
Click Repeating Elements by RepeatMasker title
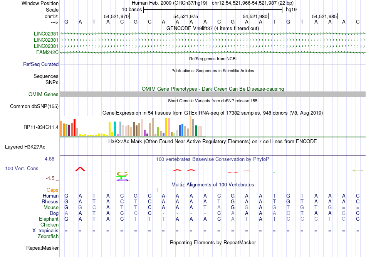pyautogui.click(x=213, y=242)
